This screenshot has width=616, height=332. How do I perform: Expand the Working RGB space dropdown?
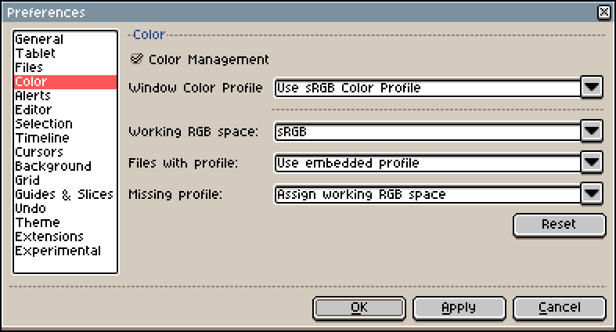pos(592,132)
